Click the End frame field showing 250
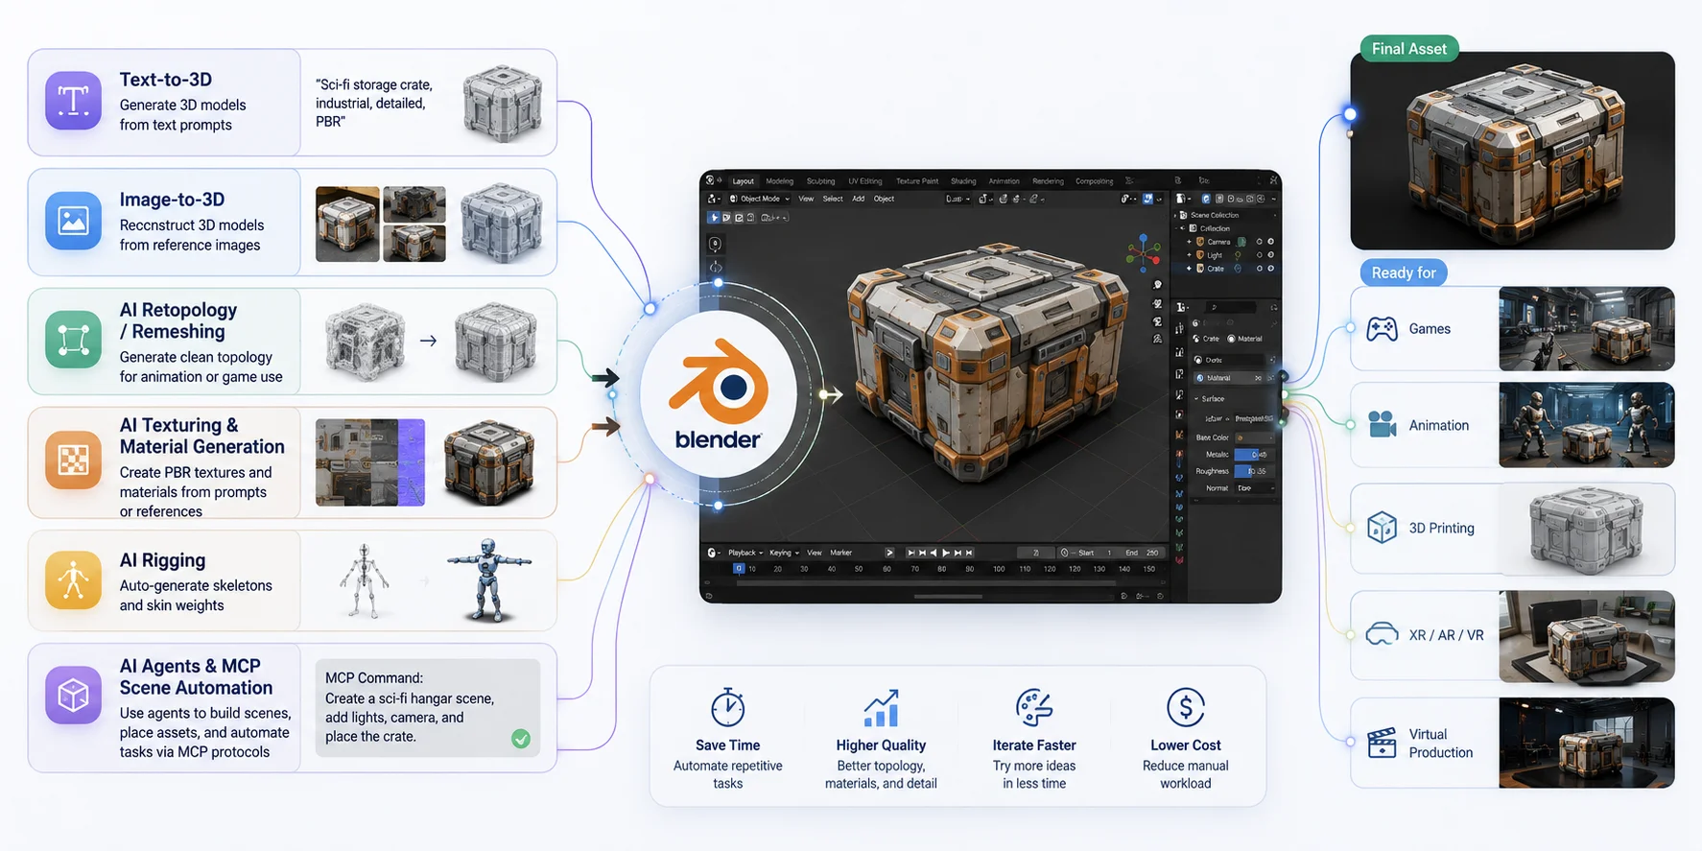Viewport: 1702px width, 851px height. (1143, 553)
